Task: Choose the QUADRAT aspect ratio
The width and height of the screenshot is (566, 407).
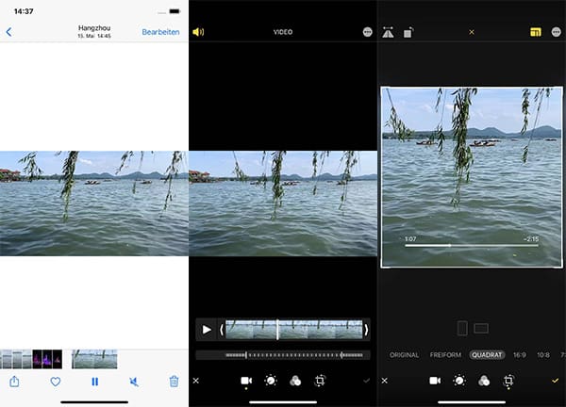Action: coord(487,355)
